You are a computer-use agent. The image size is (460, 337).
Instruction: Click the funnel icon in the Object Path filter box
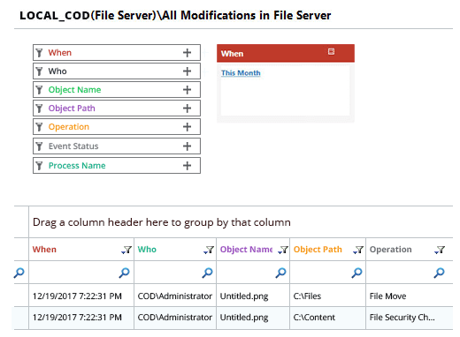pyautogui.click(x=39, y=109)
